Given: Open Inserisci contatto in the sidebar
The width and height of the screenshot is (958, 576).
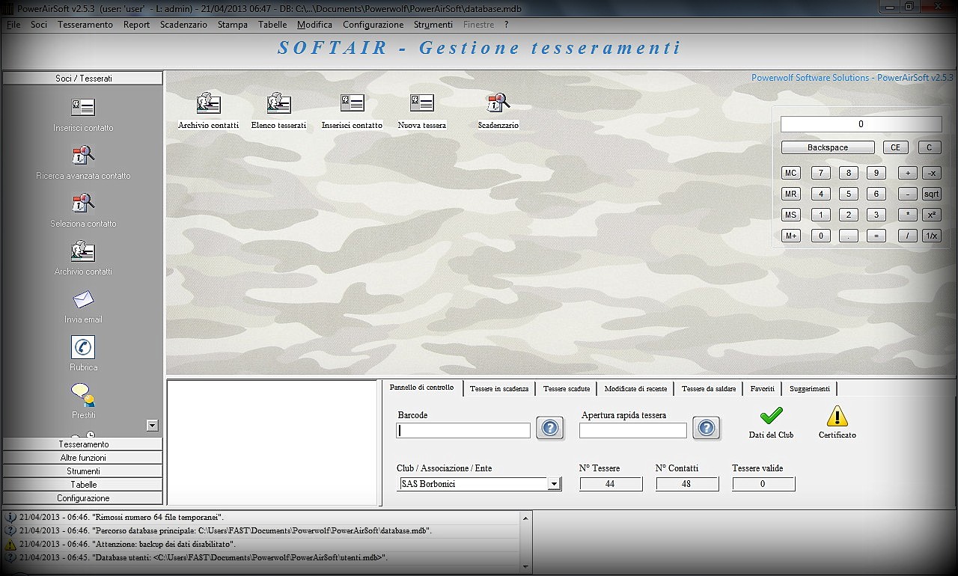Looking at the screenshot, I should tap(83, 108).
